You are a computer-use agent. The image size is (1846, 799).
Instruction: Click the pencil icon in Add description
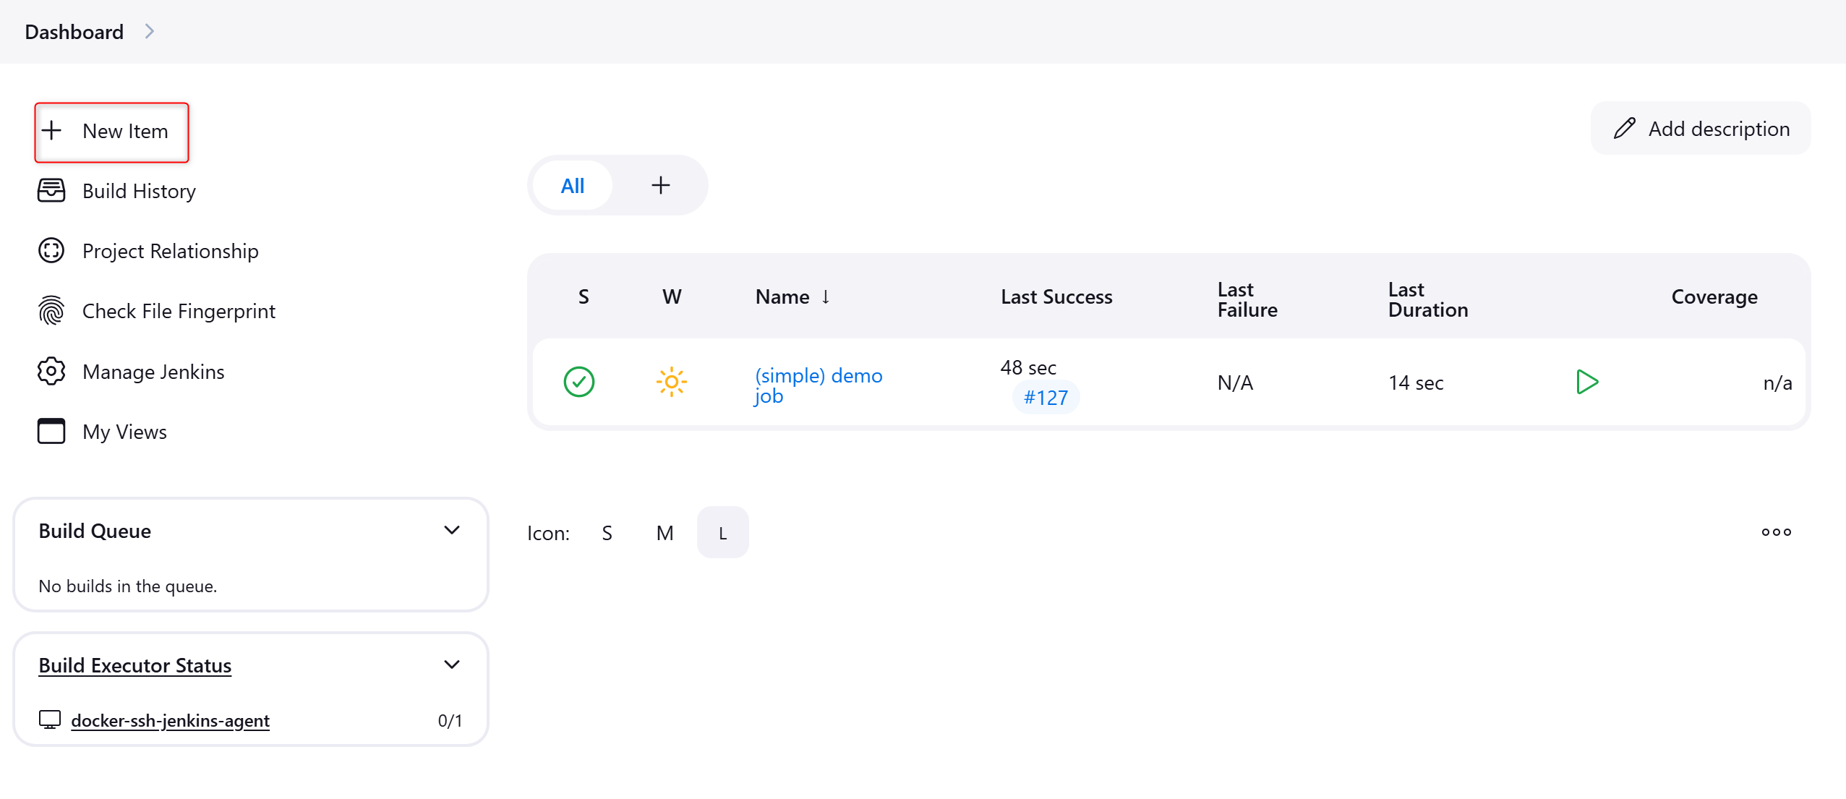pyautogui.click(x=1625, y=129)
